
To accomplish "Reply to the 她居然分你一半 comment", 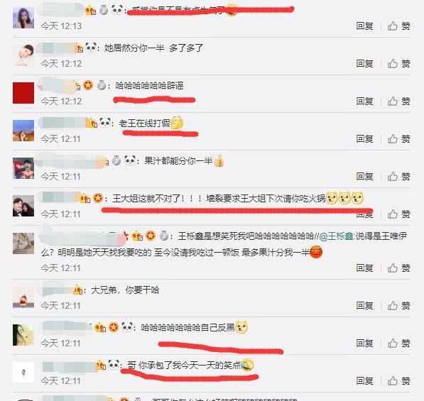I will pos(364,64).
